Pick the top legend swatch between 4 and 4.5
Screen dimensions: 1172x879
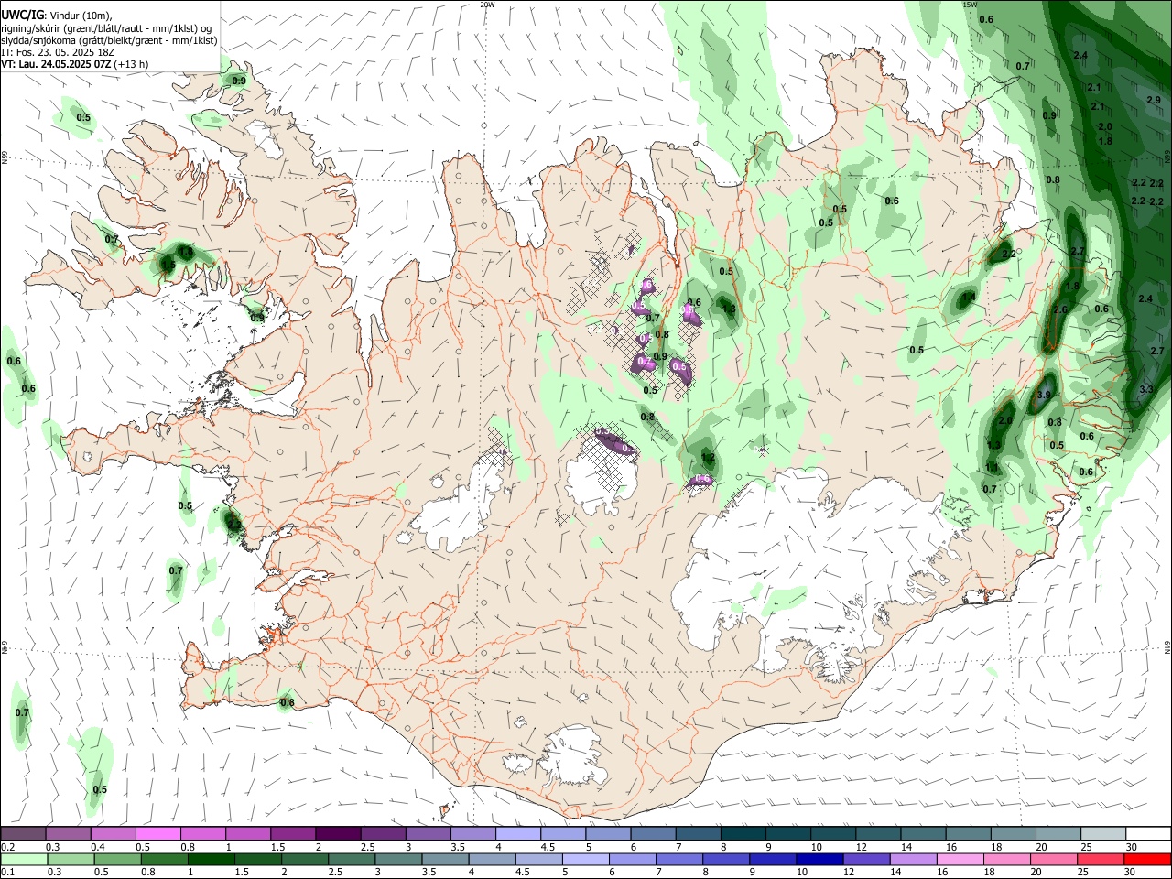[518, 833]
